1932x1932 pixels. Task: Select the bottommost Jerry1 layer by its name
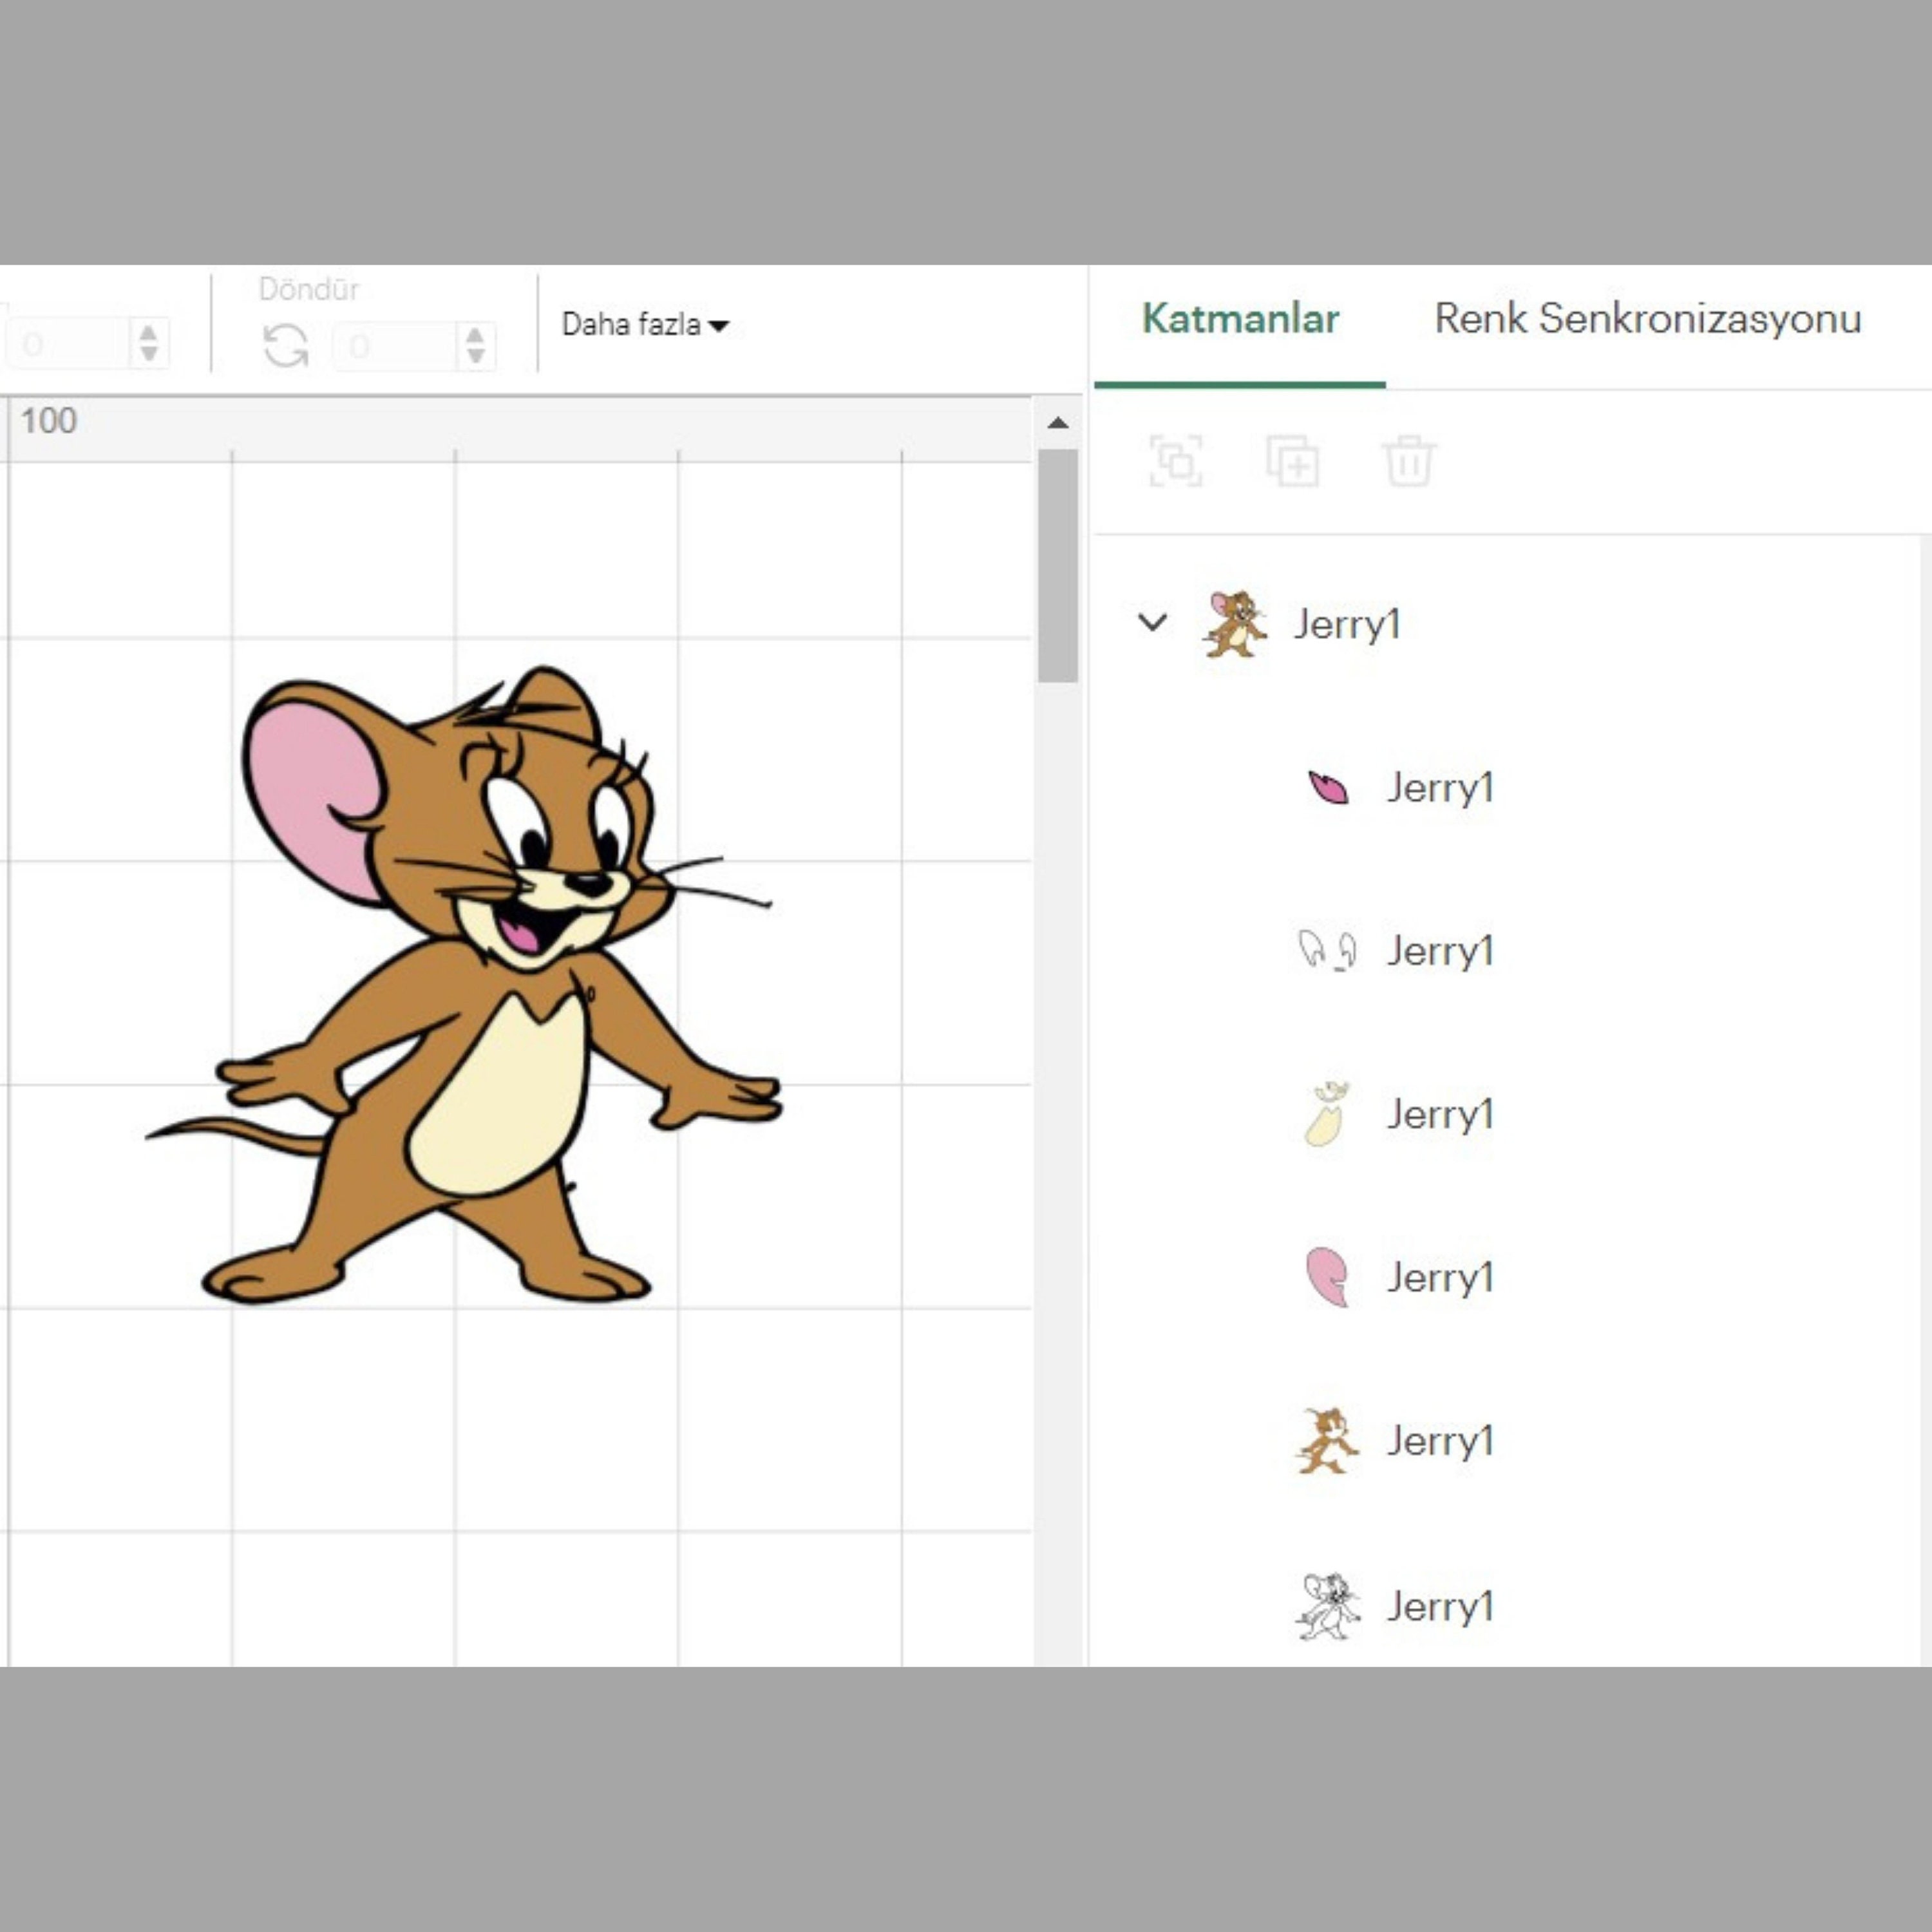click(x=1440, y=1606)
